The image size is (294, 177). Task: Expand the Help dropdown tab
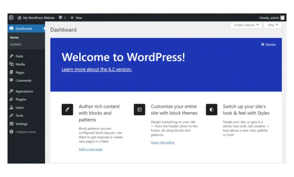273,25
